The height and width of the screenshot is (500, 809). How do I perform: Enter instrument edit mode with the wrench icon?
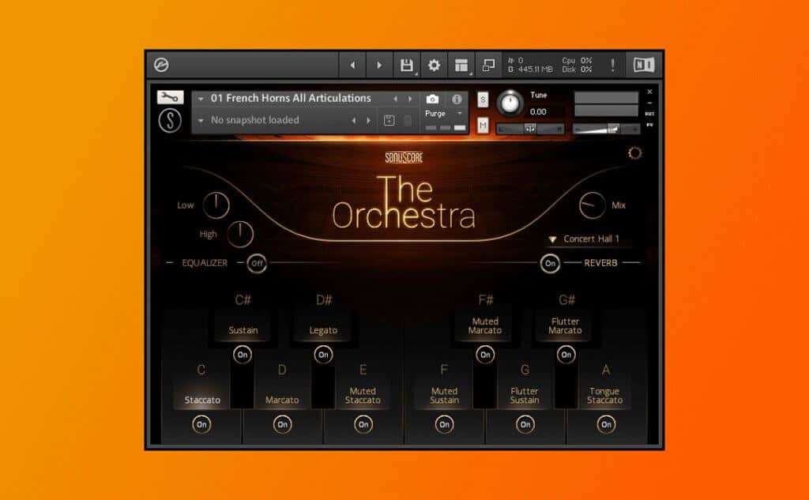tap(170, 97)
